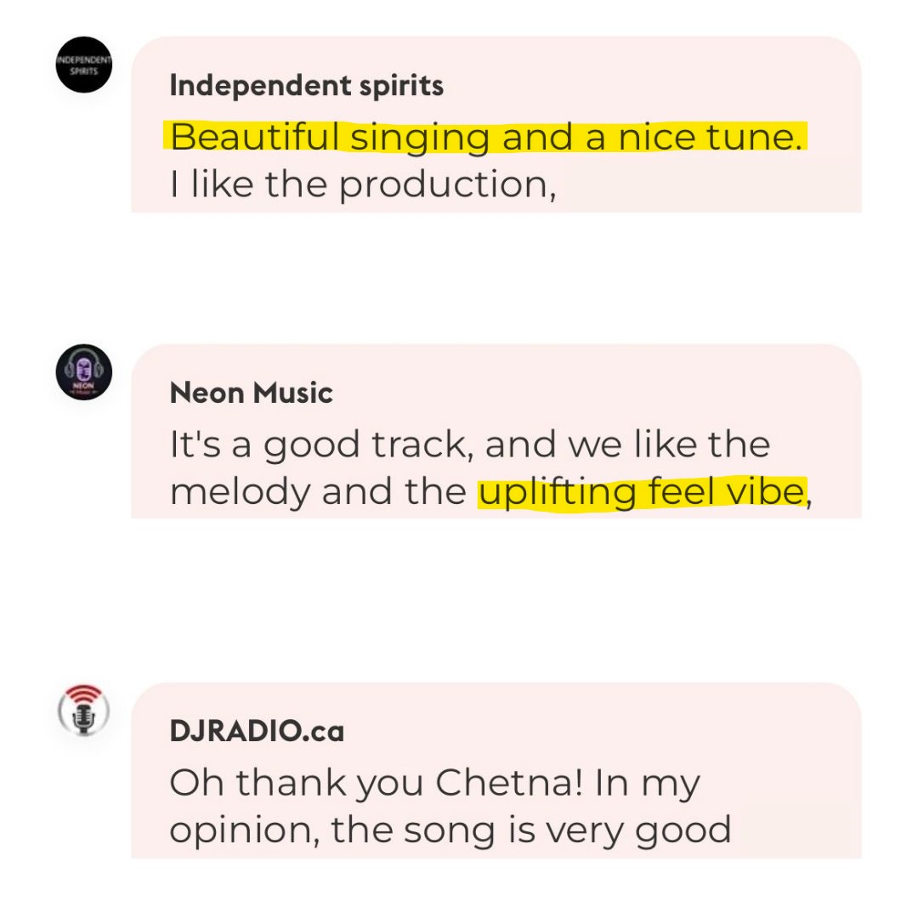Click the line 'I like the production,'
Viewport: 918px width, 918px height.
[x=363, y=185]
